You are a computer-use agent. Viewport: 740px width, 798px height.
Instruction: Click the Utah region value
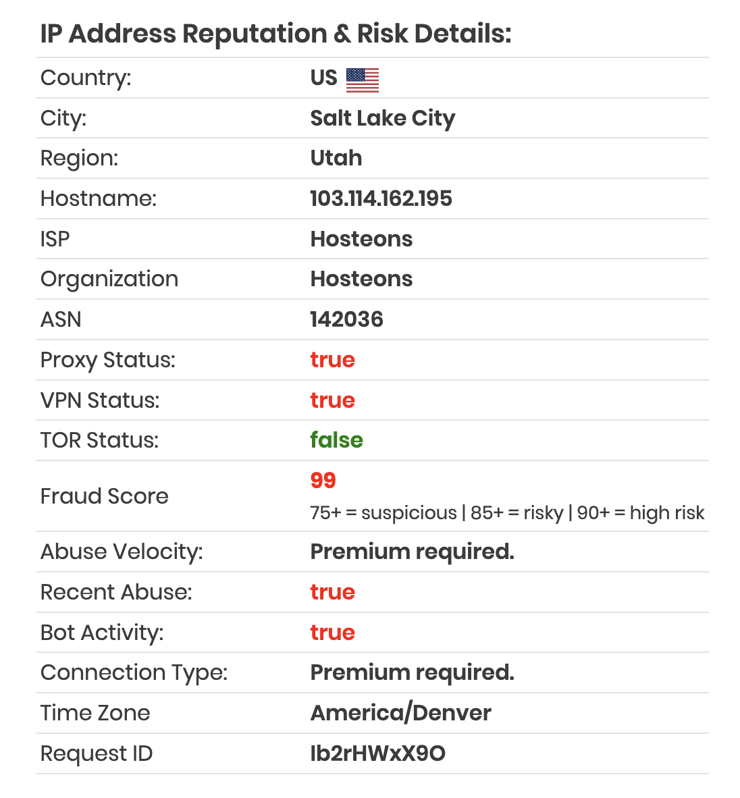(x=336, y=158)
